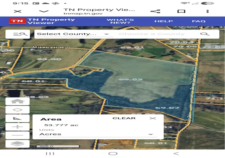Clear the area measurement
Screen dimensions: 225x158
point(124,118)
